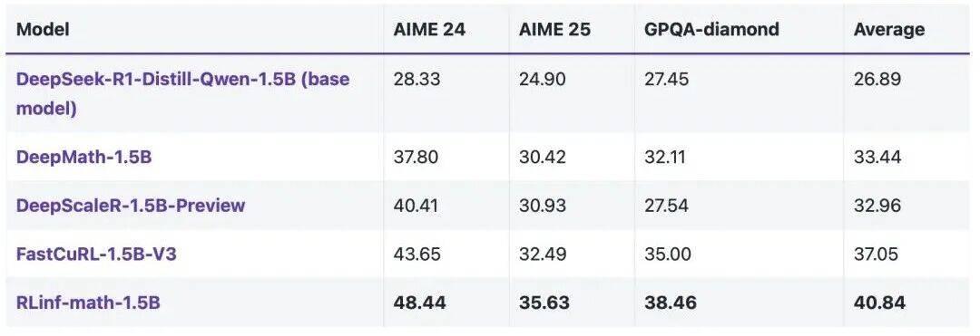Viewport: 980px width, 336px height.
Task: Click the GPQA-diamond column header
Action: (x=711, y=29)
